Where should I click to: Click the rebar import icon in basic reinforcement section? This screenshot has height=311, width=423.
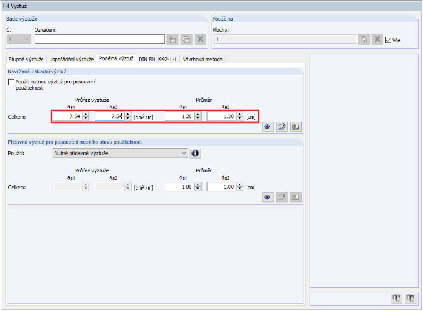pyautogui.click(x=282, y=127)
